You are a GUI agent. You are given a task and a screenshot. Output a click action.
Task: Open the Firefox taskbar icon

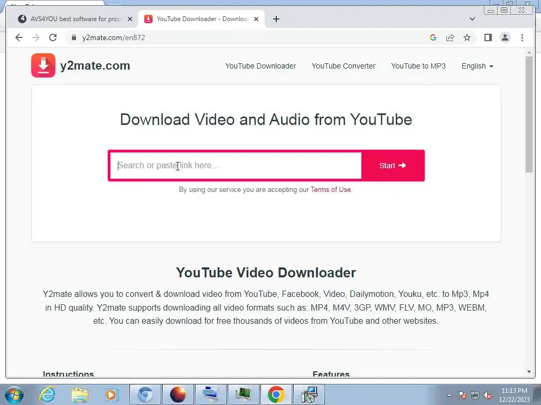tap(178, 394)
